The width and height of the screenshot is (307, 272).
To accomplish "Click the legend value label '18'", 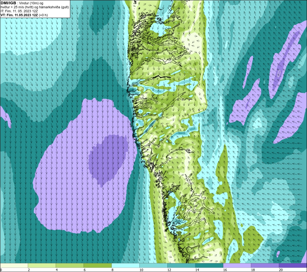I will click(253, 270).
